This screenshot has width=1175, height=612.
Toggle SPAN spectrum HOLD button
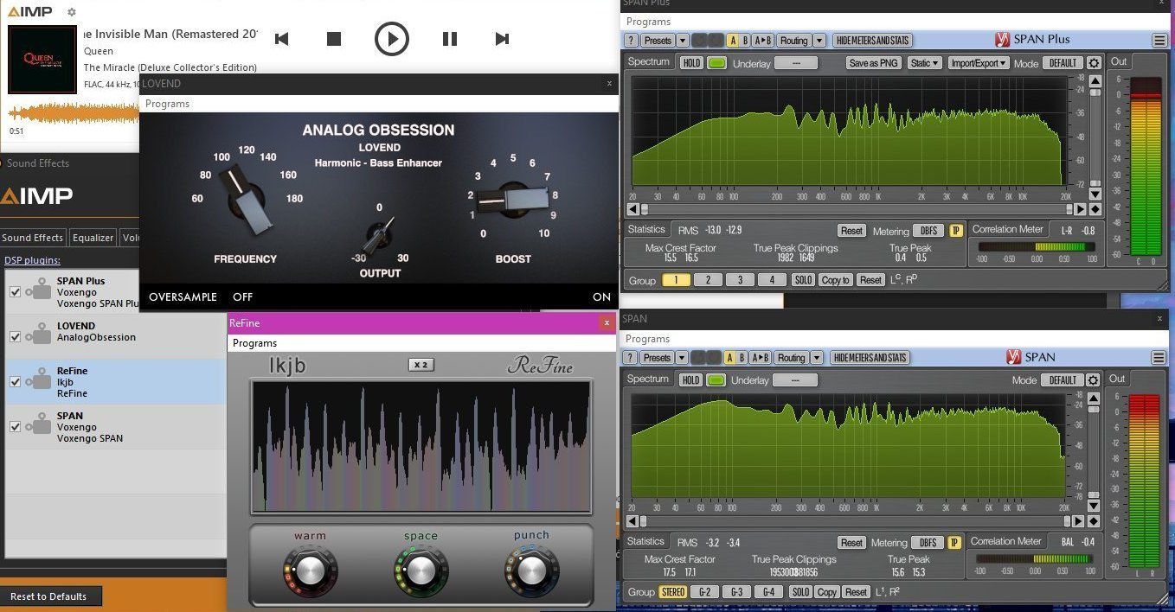690,380
